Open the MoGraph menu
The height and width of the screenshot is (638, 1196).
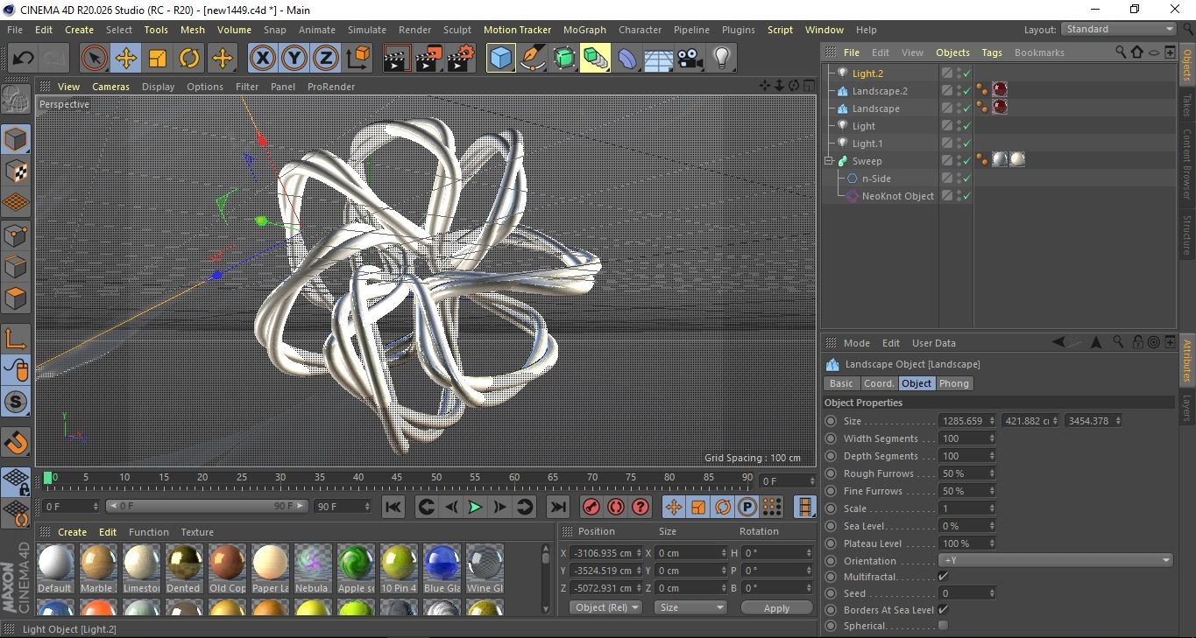point(584,30)
